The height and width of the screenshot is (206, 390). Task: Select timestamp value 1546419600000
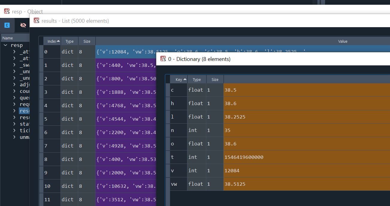pyautogui.click(x=307, y=157)
